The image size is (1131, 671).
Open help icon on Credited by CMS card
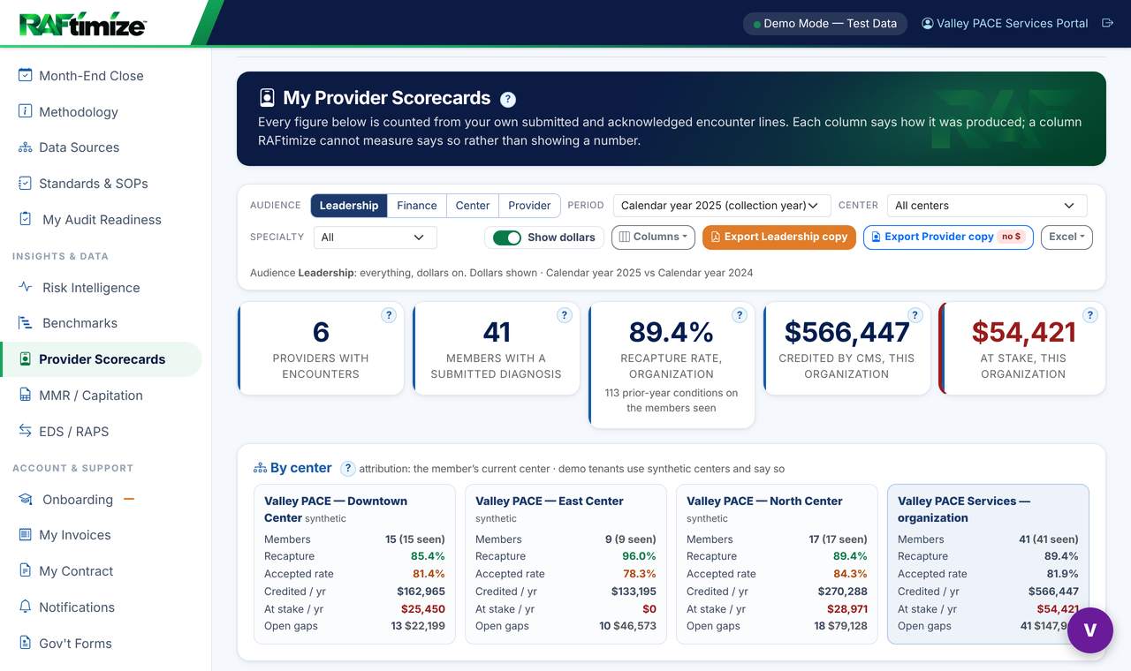pyautogui.click(x=915, y=315)
